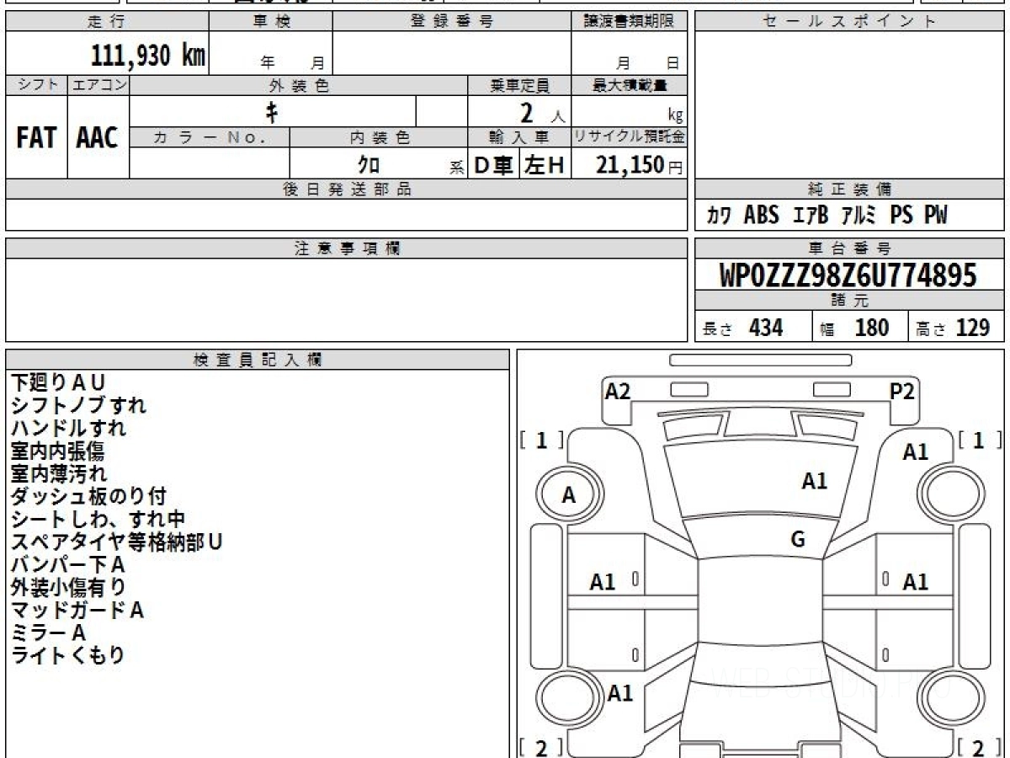Click the 走行 header cell
The width and height of the screenshot is (1010, 758).
107,22
